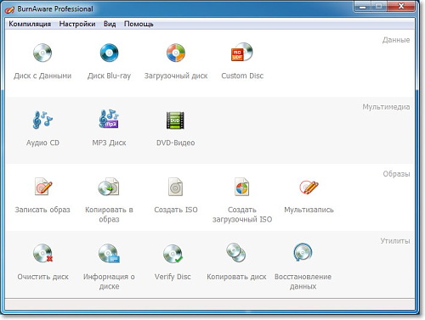
Task: Select the Создать ISO document icon
Action: coord(175,187)
